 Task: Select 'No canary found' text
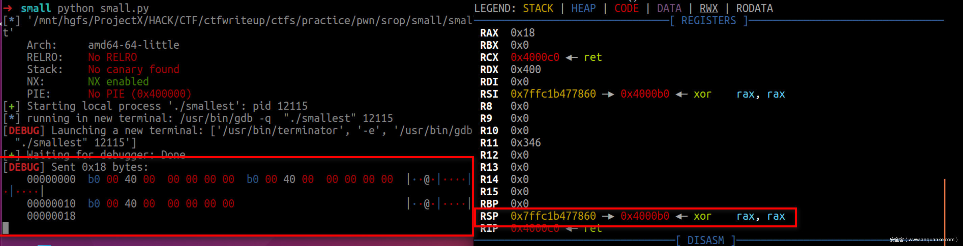pyautogui.click(x=133, y=69)
